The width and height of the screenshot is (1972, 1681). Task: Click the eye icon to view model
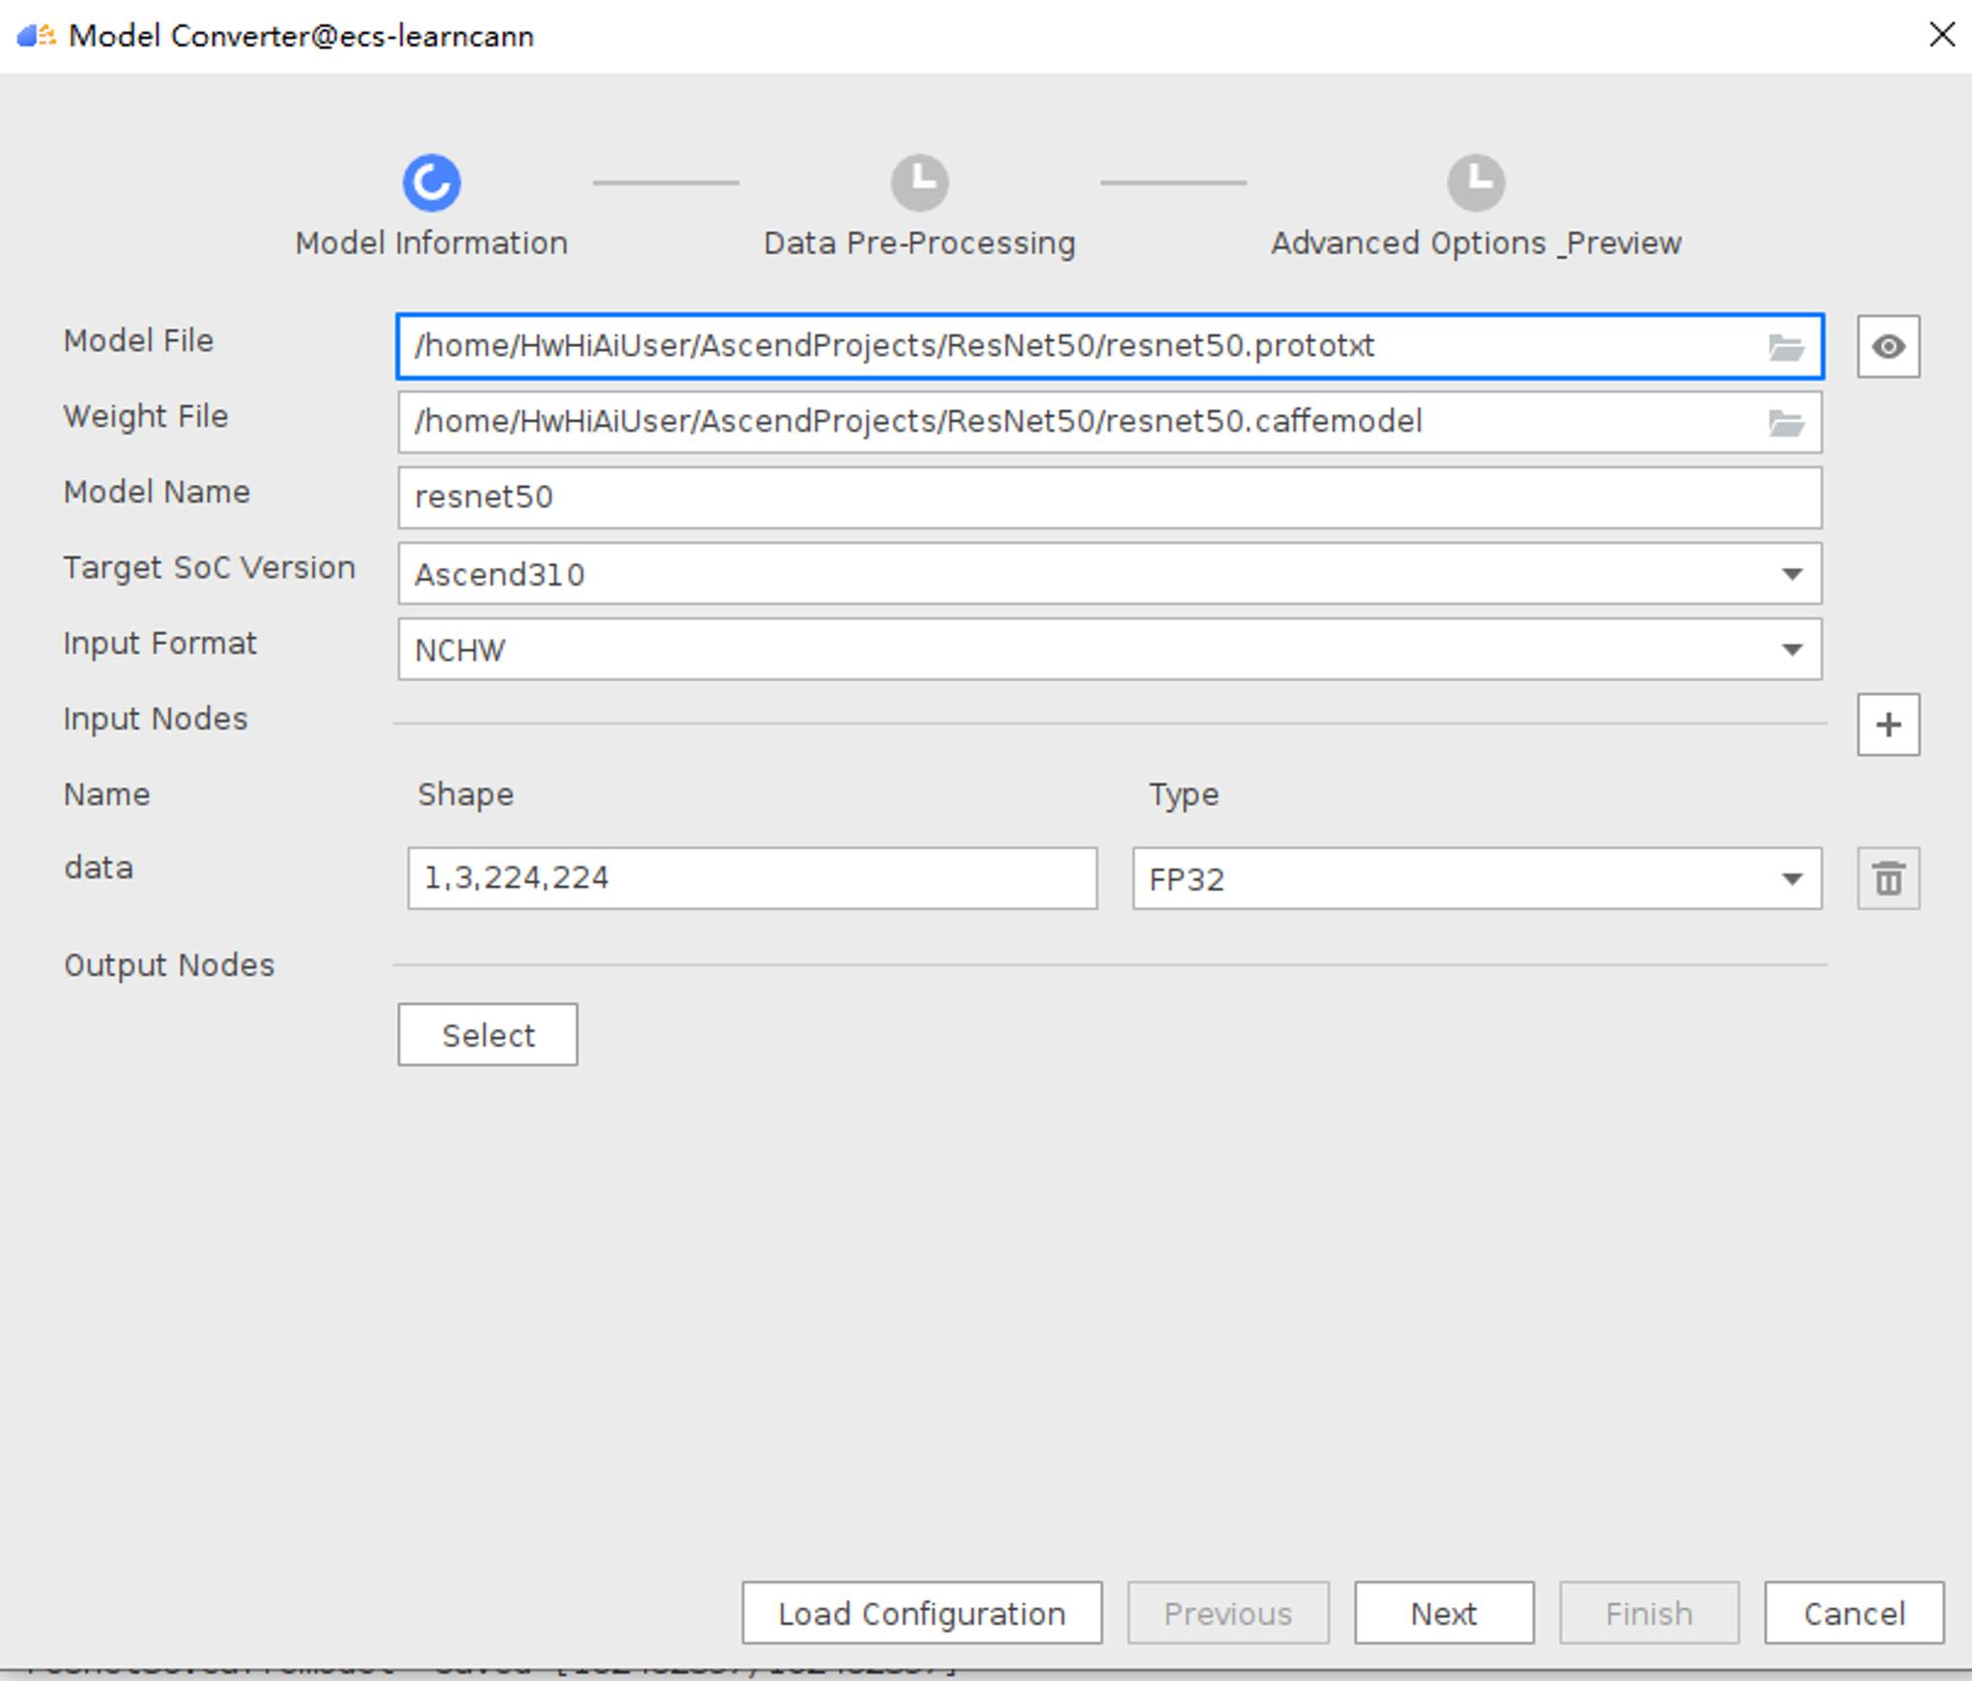(1888, 347)
